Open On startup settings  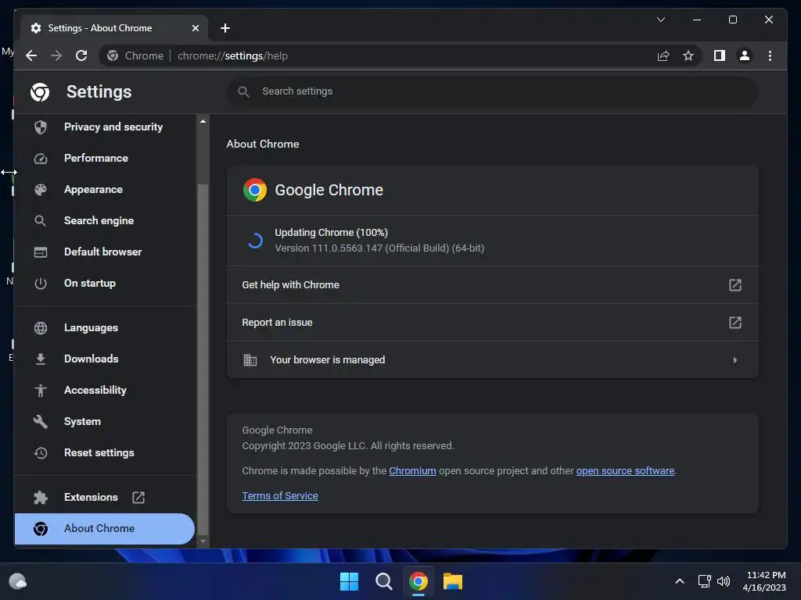[106, 283]
